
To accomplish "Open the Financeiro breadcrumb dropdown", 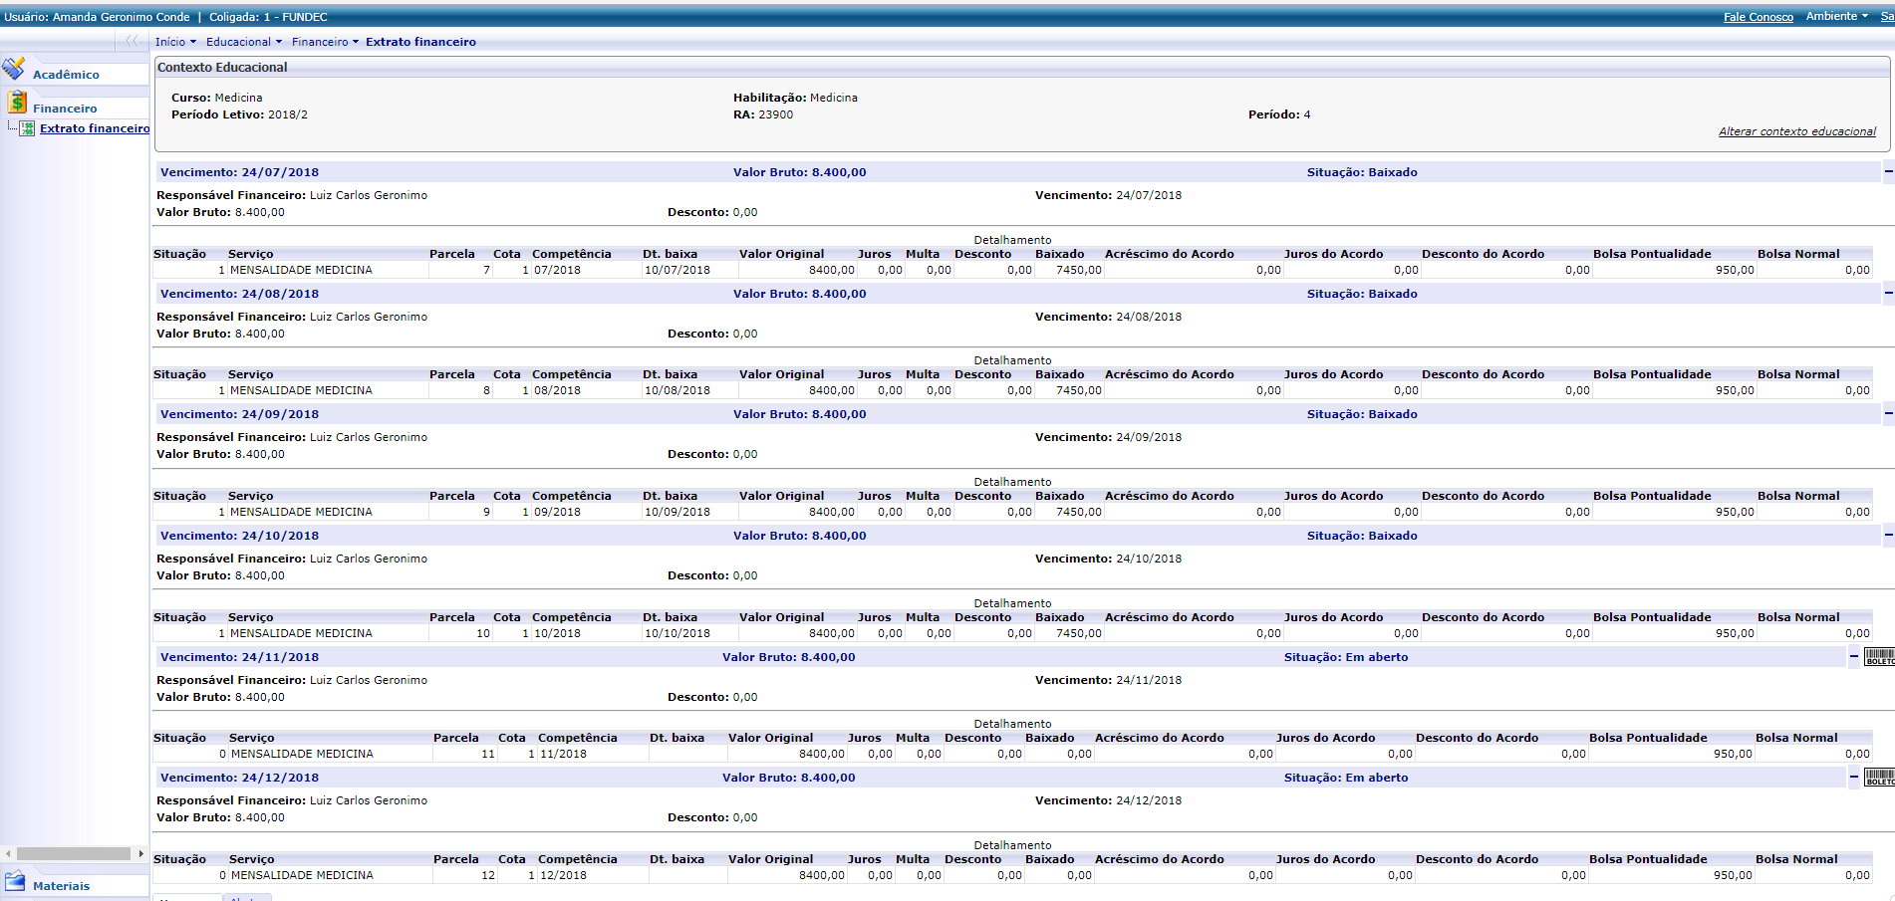I will 325,42.
